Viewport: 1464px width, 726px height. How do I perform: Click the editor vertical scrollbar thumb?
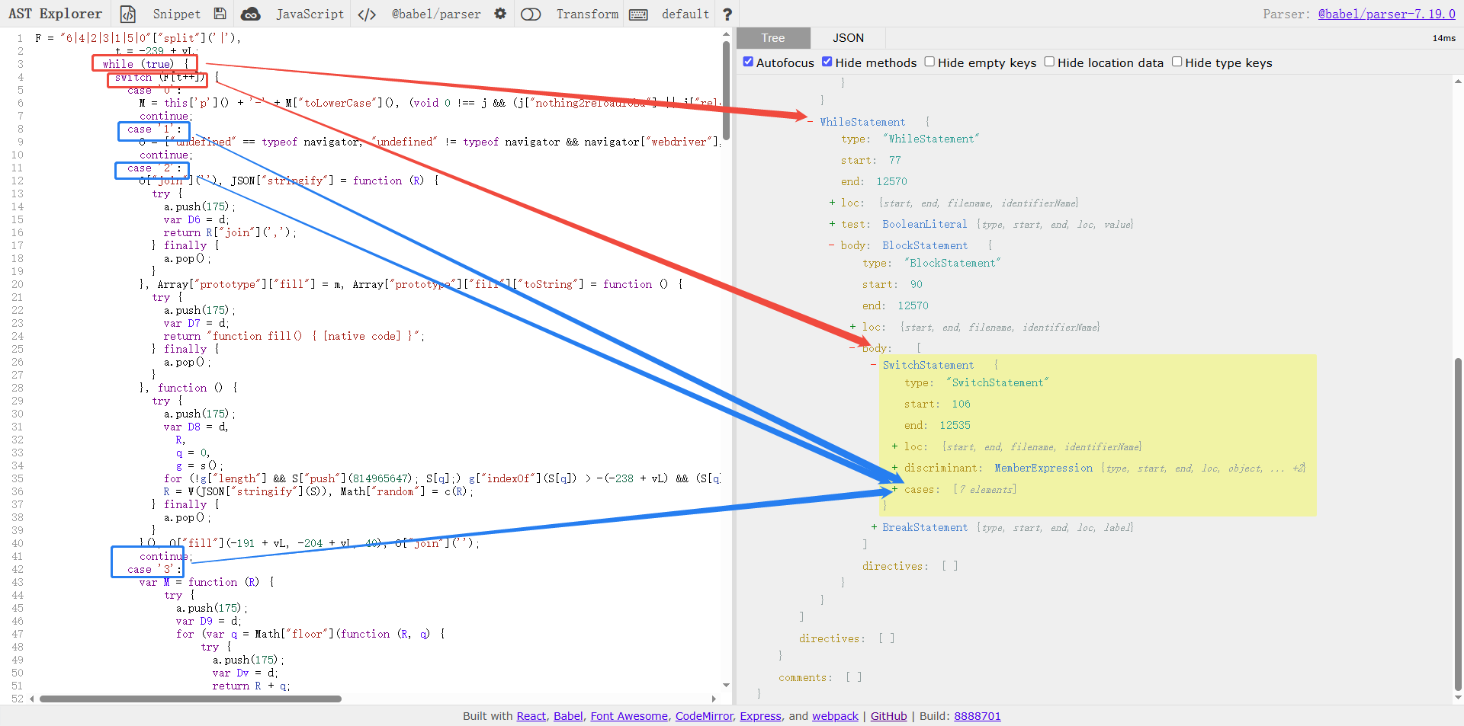(727, 90)
